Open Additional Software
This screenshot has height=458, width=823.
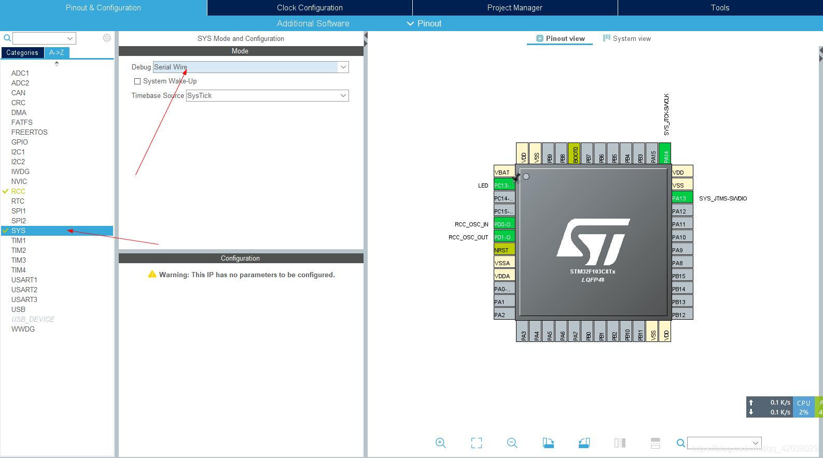(313, 23)
